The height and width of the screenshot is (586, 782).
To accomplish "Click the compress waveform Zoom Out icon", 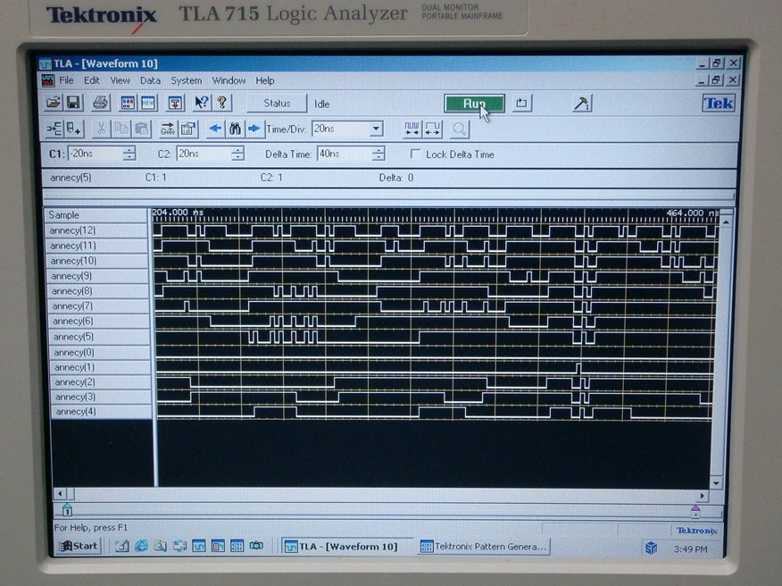I will point(412,130).
